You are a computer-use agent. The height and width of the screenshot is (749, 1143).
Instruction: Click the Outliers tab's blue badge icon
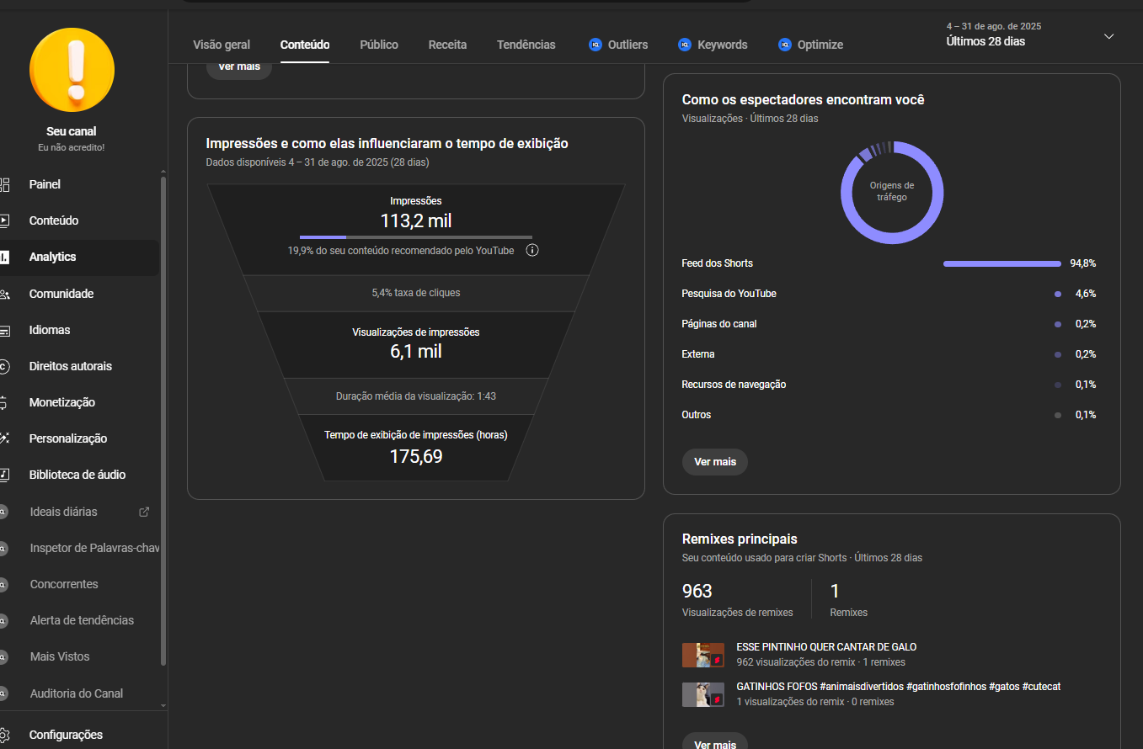click(596, 45)
